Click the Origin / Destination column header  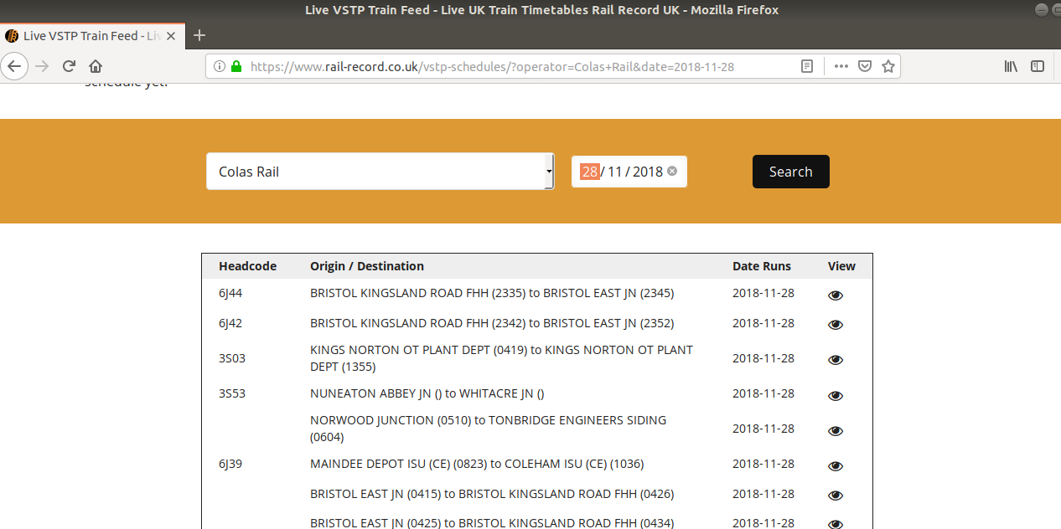pyautogui.click(x=367, y=266)
